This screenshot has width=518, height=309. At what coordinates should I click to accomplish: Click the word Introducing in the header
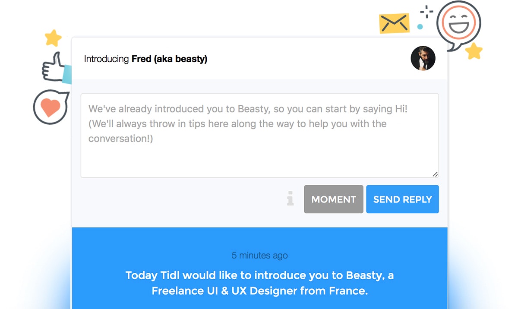click(x=106, y=59)
